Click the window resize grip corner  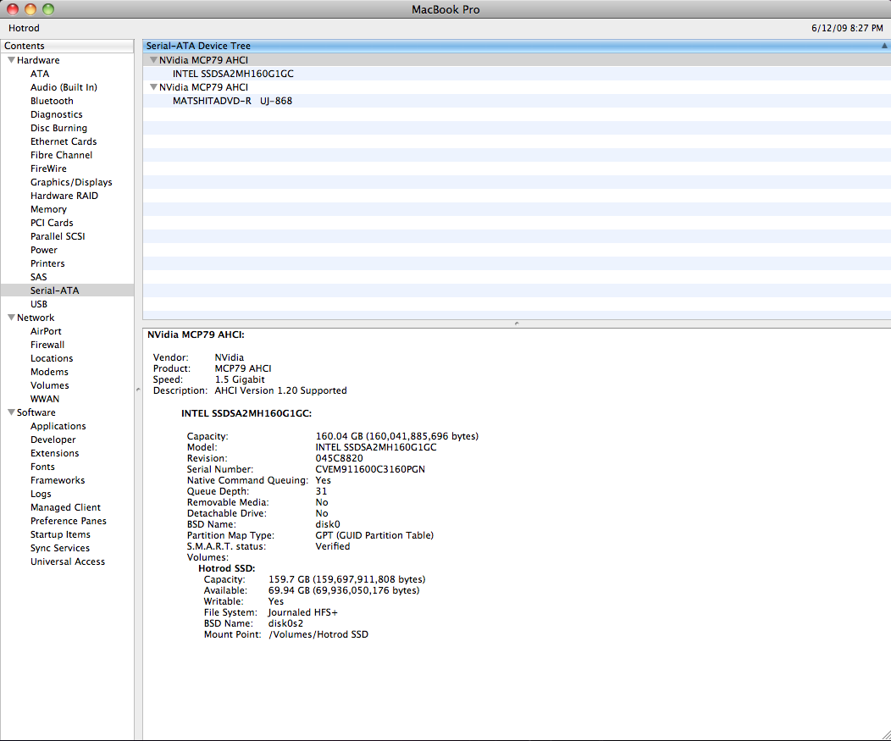pos(885,735)
